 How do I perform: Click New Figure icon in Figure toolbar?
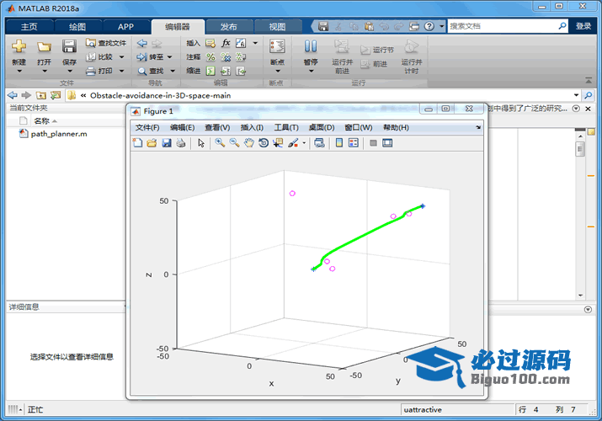pos(137,143)
